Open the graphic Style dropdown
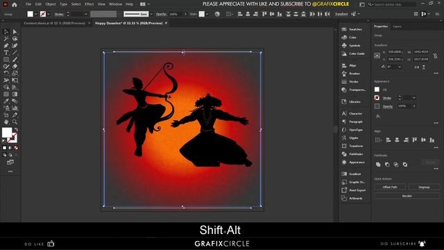444x250 pixels. coord(207,14)
